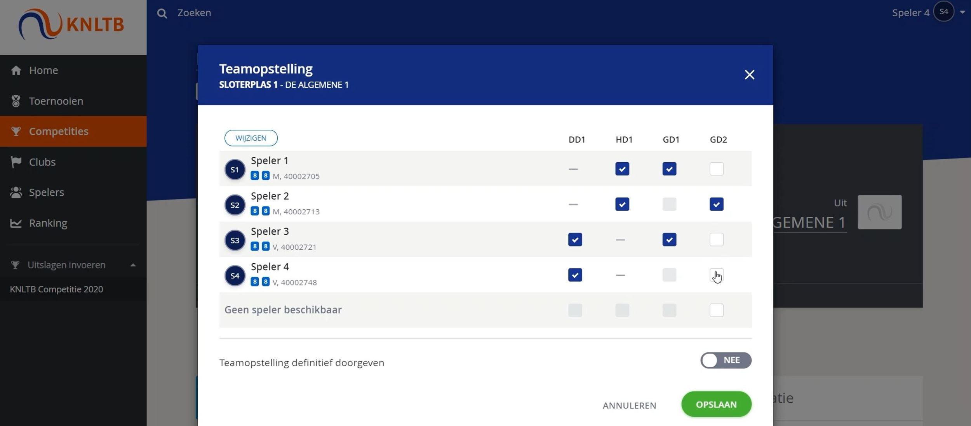Collapse the Uitslagen invoeren section
The width and height of the screenshot is (971, 426).
click(x=133, y=265)
